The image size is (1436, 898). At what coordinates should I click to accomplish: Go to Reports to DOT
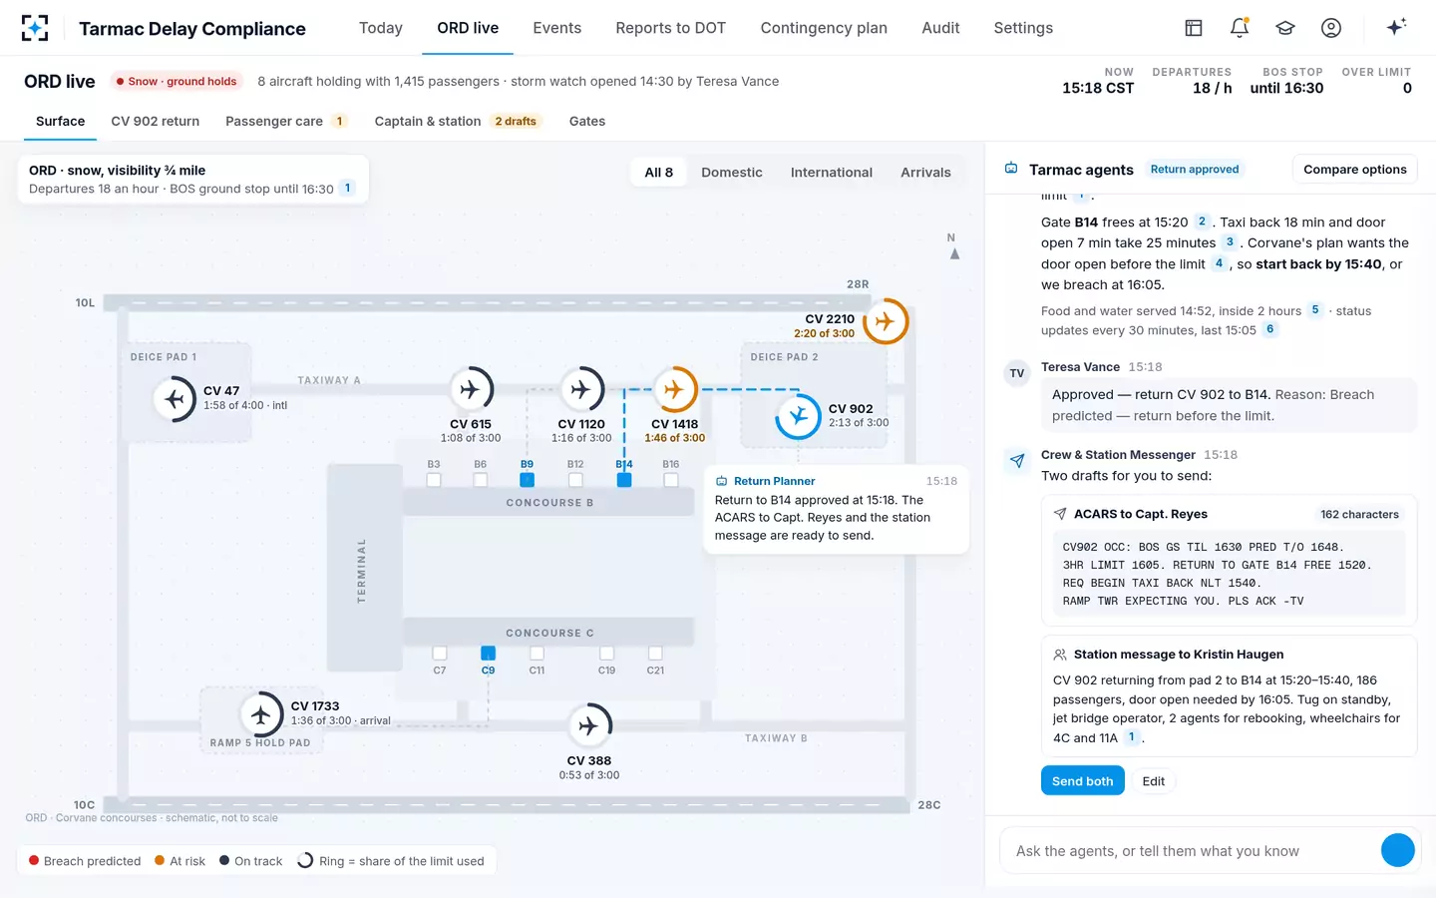(671, 28)
